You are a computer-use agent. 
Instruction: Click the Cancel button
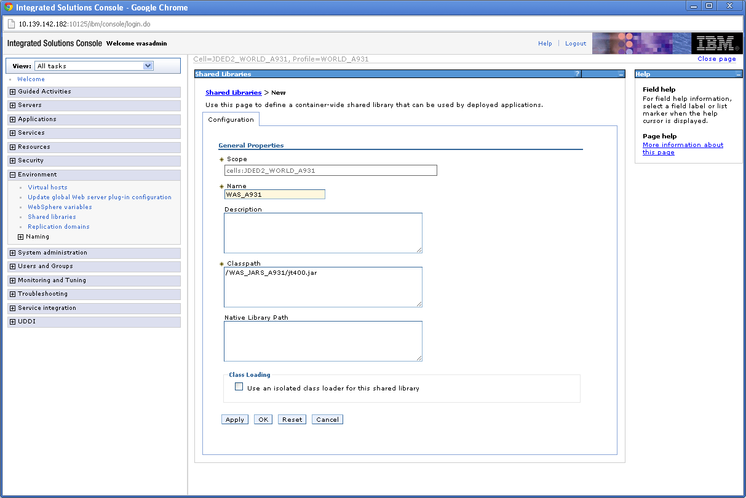click(x=327, y=419)
